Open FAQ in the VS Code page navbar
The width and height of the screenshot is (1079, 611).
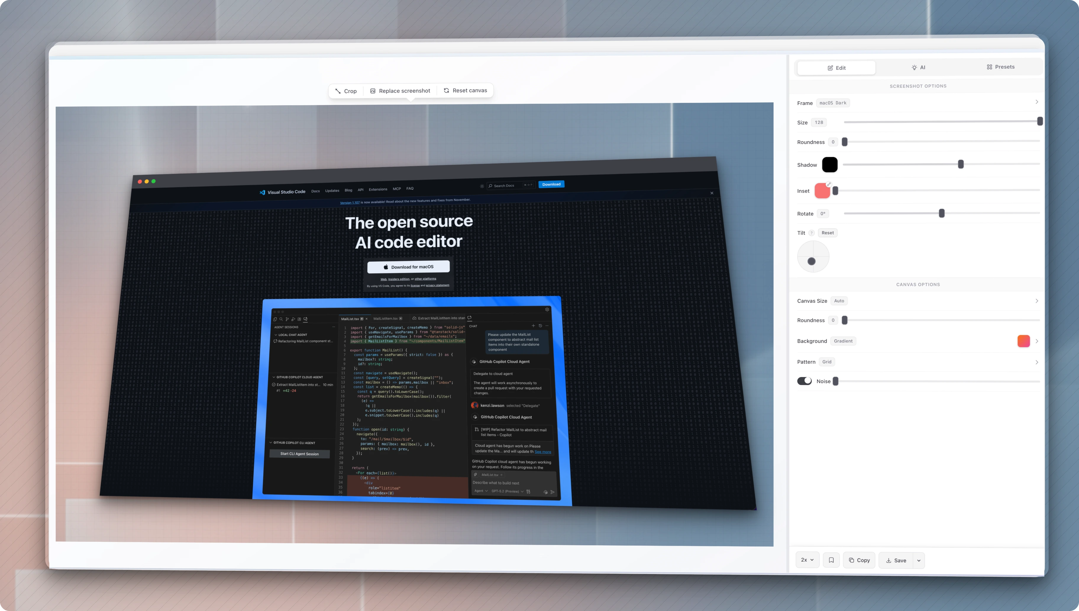(410, 188)
